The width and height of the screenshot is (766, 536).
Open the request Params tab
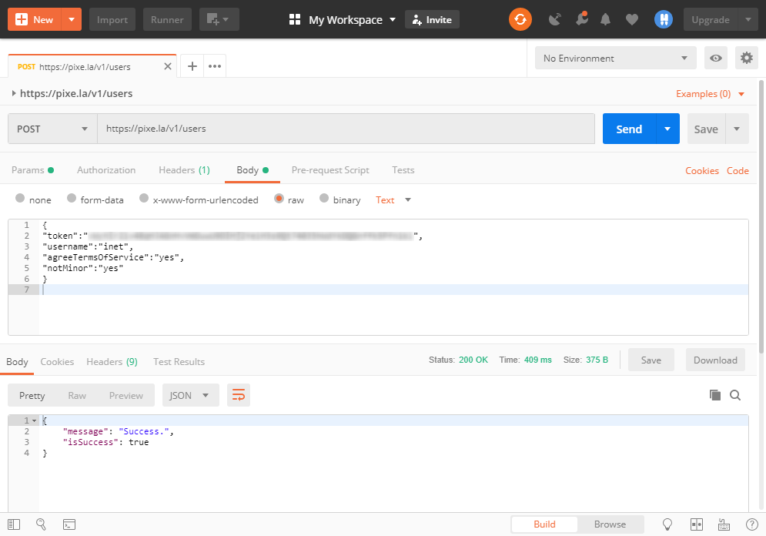click(x=32, y=170)
